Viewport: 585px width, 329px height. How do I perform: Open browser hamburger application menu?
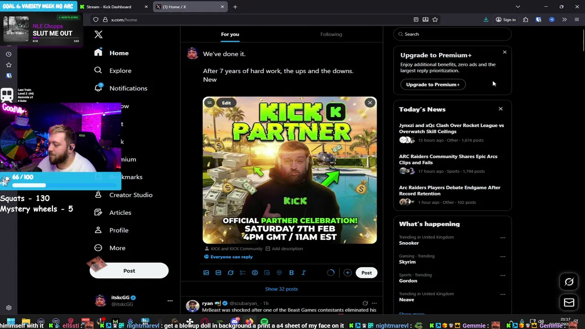[576, 20]
